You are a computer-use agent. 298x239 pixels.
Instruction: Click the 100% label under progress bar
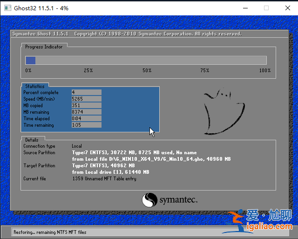(x=264, y=70)
